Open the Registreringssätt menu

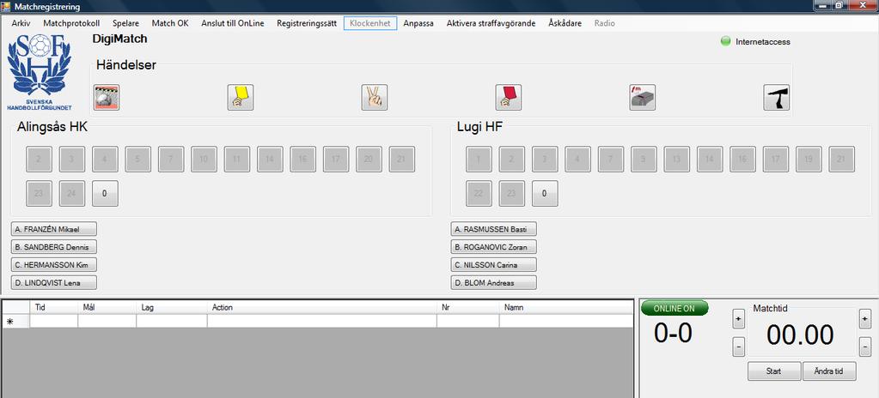tap(307, 23)
